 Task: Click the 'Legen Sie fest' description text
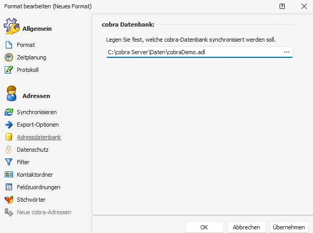coord(191,40)
